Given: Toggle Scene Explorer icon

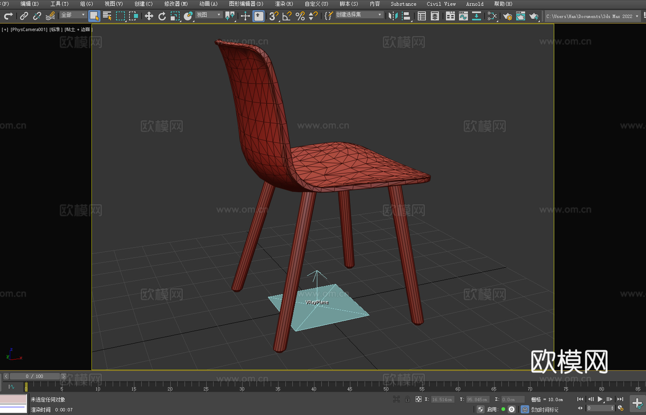Looking at the screenshot, I should click(422, 16).
